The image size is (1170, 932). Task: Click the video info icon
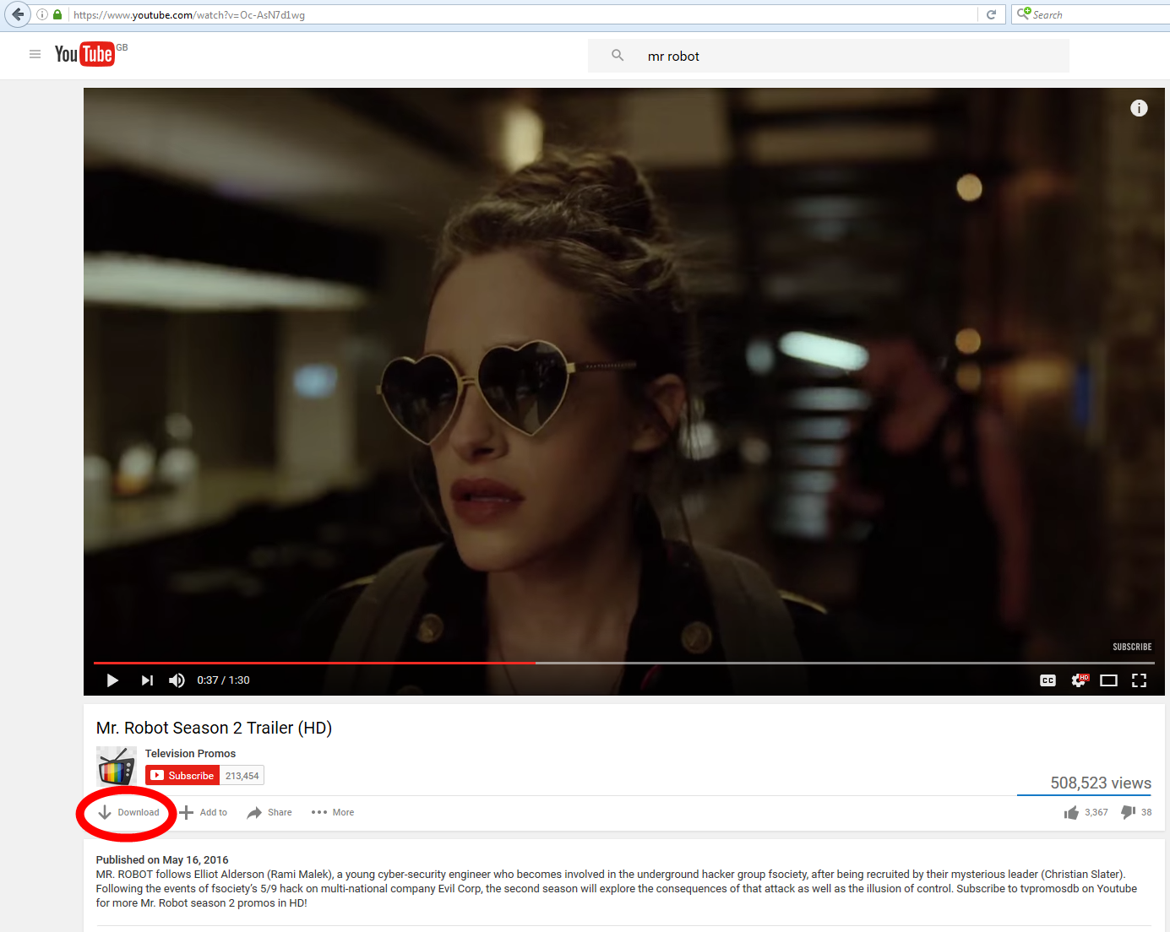coord(1139,108)
